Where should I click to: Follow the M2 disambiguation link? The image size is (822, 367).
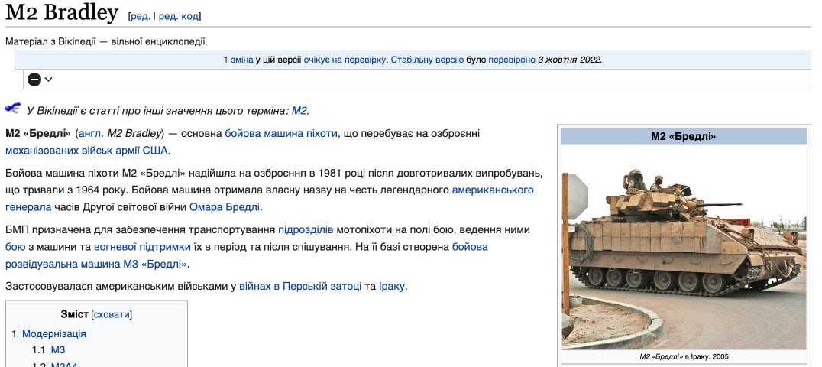(299, 111)
